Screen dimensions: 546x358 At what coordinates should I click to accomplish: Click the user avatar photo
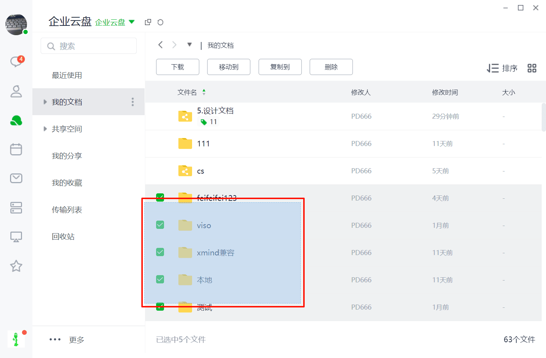(x=16, y=25)
